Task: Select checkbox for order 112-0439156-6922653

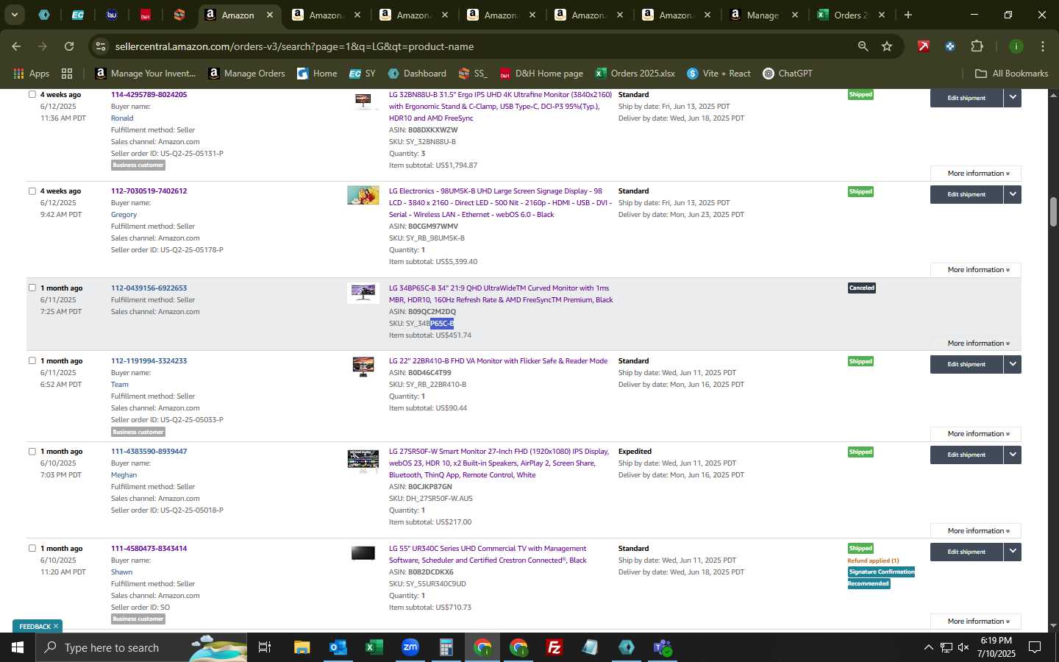Action: [x=32, y=288]
